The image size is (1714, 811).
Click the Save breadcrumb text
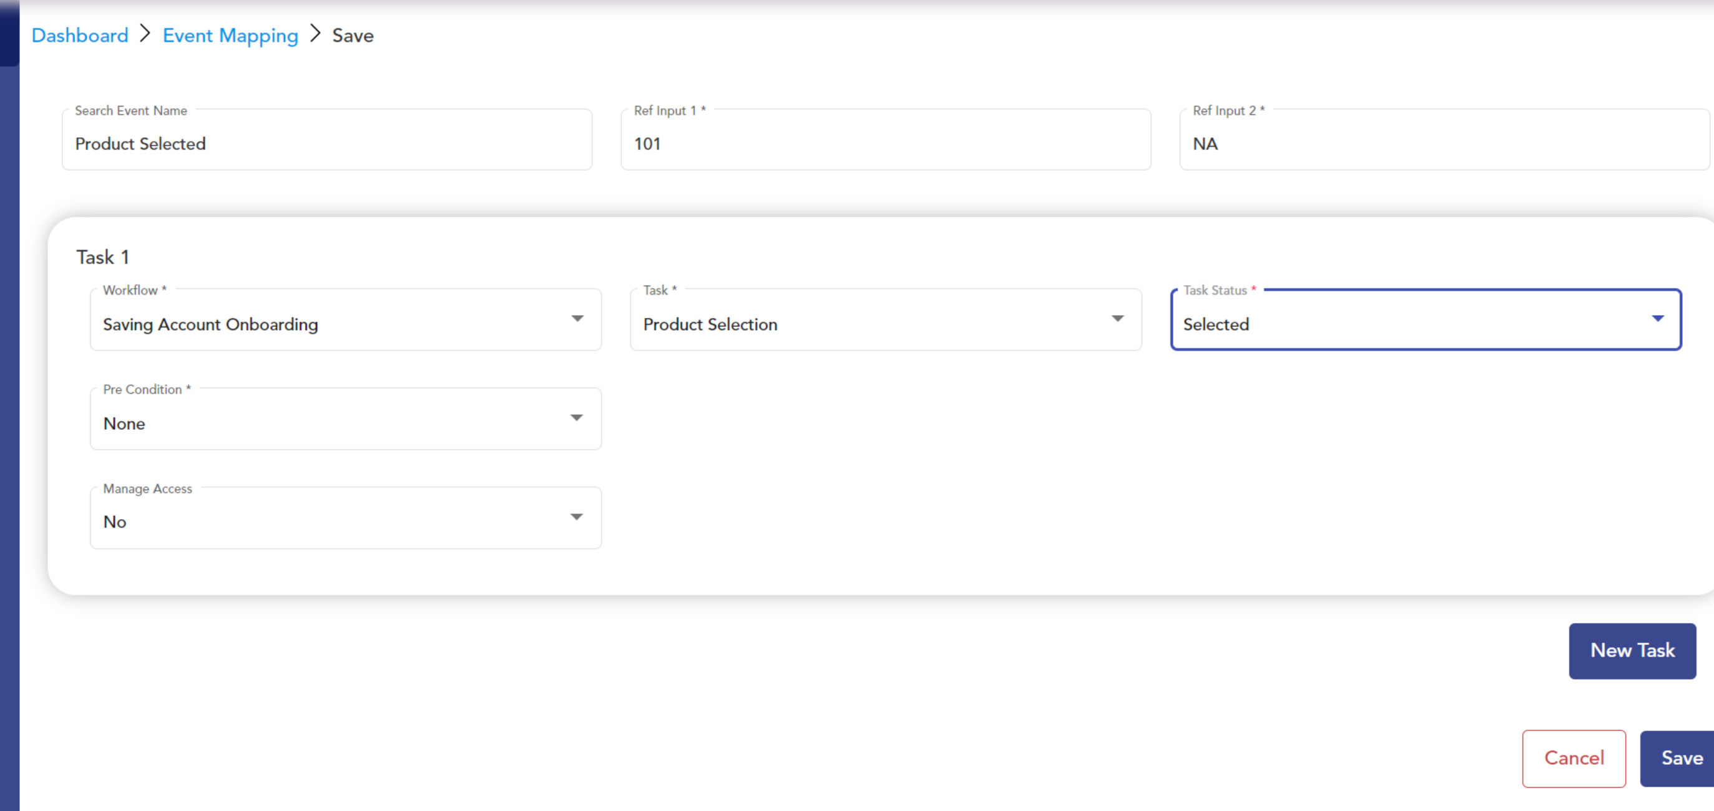(353, 35)
